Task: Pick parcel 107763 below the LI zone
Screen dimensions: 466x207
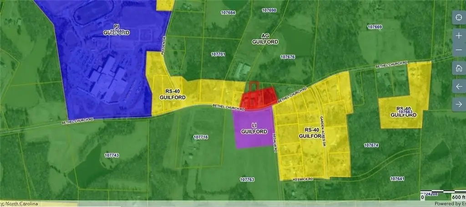Action: click(246, 180)
